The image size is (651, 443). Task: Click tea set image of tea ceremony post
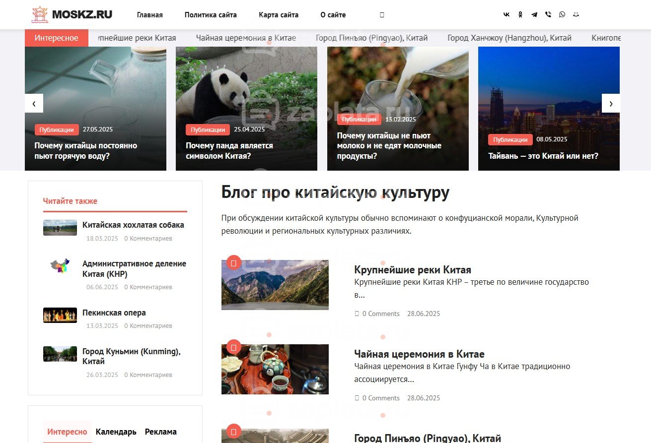(x=275, y=369)
